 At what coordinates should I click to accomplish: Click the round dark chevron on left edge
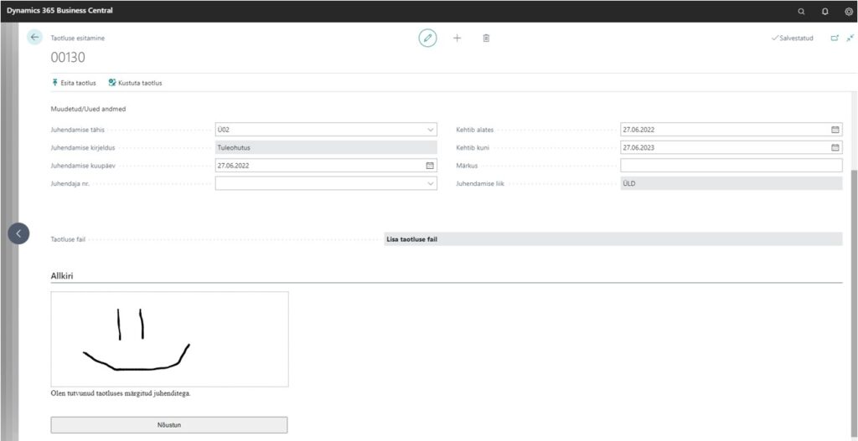click(x=18, y=233)
